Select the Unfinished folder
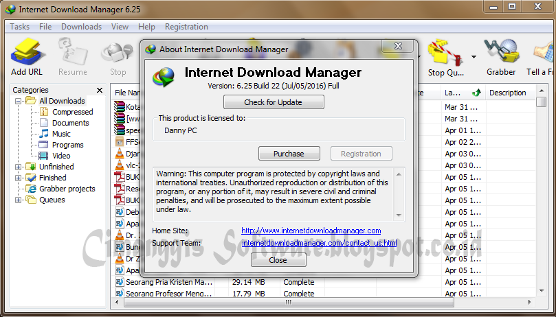Viewport: 556px width, 317px height. (56, 167)
